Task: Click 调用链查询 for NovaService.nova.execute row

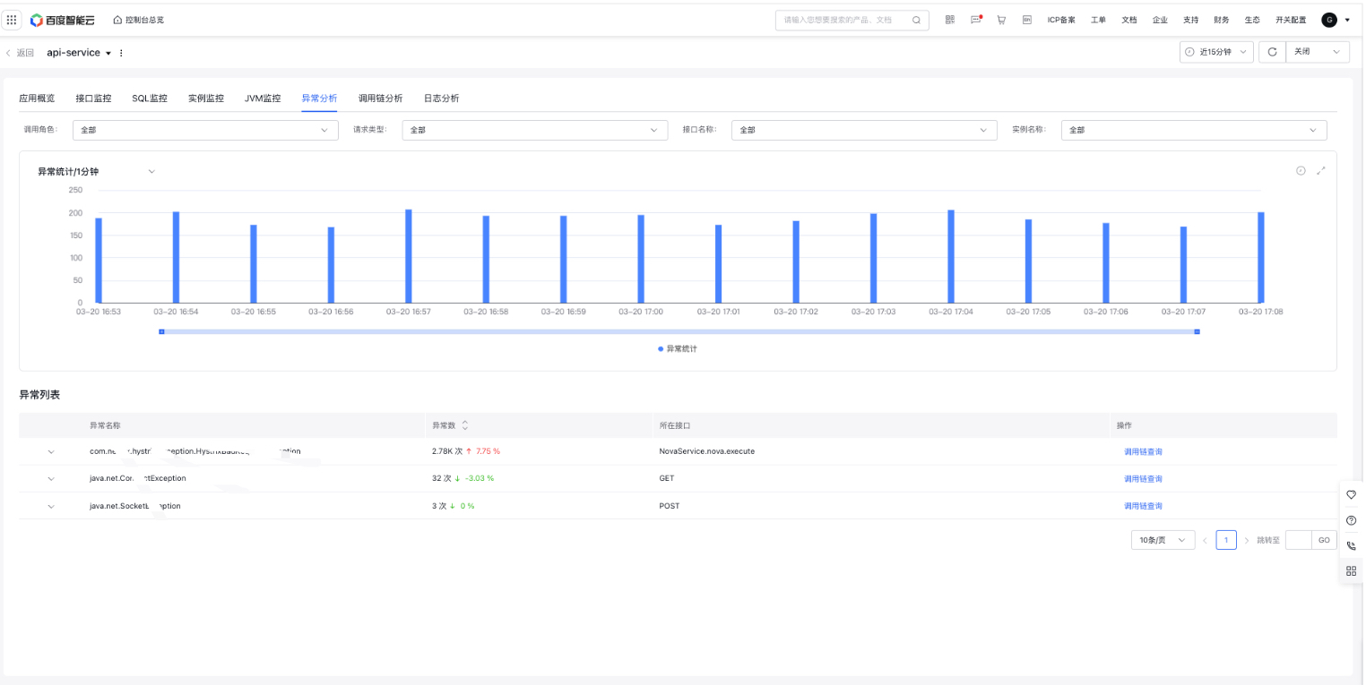Action: pyautogui.click(x=1143, y=451)
